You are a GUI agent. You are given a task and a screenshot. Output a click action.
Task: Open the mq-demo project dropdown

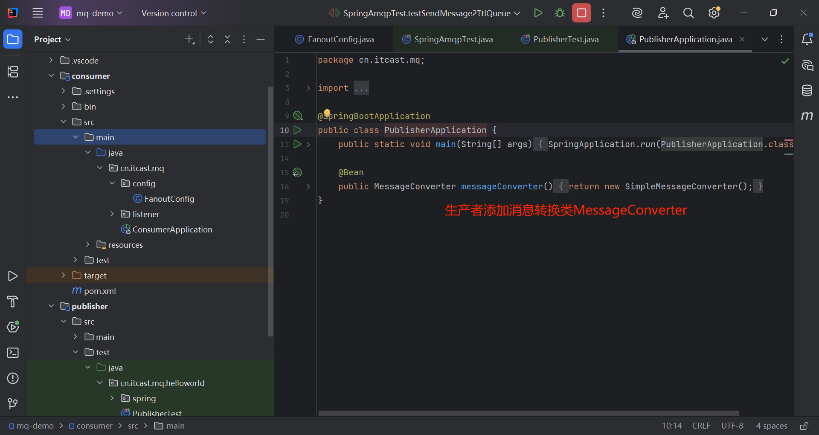click(91, 13)
